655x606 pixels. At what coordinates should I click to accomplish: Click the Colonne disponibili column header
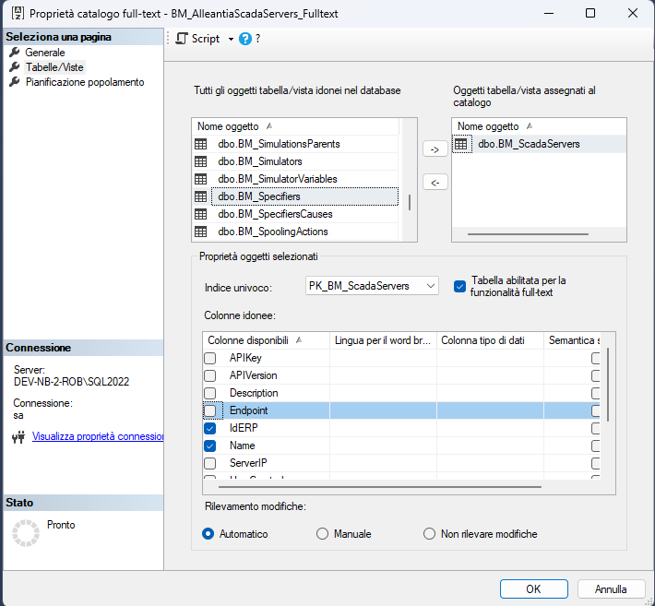pyautogui.click(x=266, y=340)
